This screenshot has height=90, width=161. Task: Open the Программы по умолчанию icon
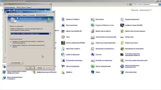pyautogui.click(x=122, y=49)
